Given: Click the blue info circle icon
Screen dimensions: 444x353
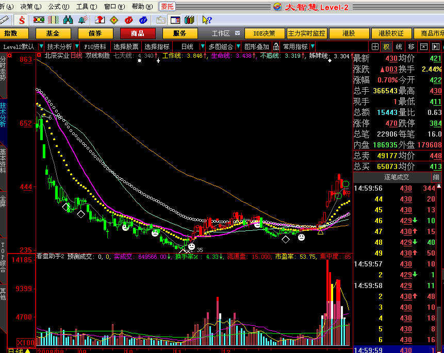Looking at the screenshot, I should (x=143, y=20).
